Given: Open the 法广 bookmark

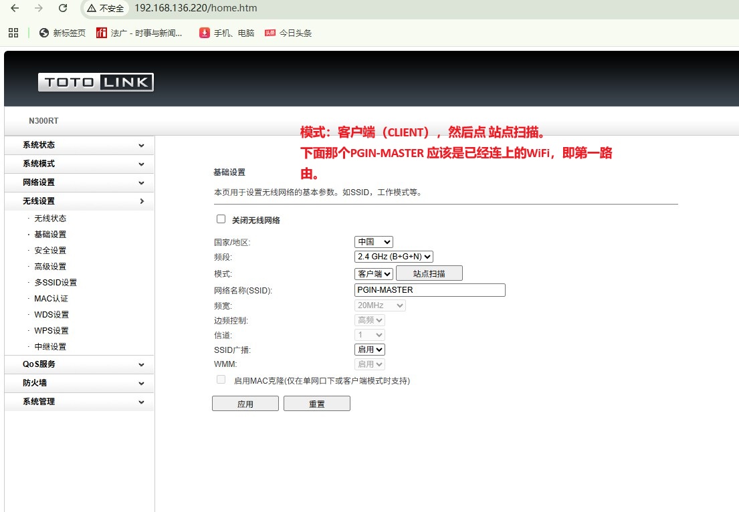Looking at the screenshot, I should pyautogui.click(x=139, y=33).
